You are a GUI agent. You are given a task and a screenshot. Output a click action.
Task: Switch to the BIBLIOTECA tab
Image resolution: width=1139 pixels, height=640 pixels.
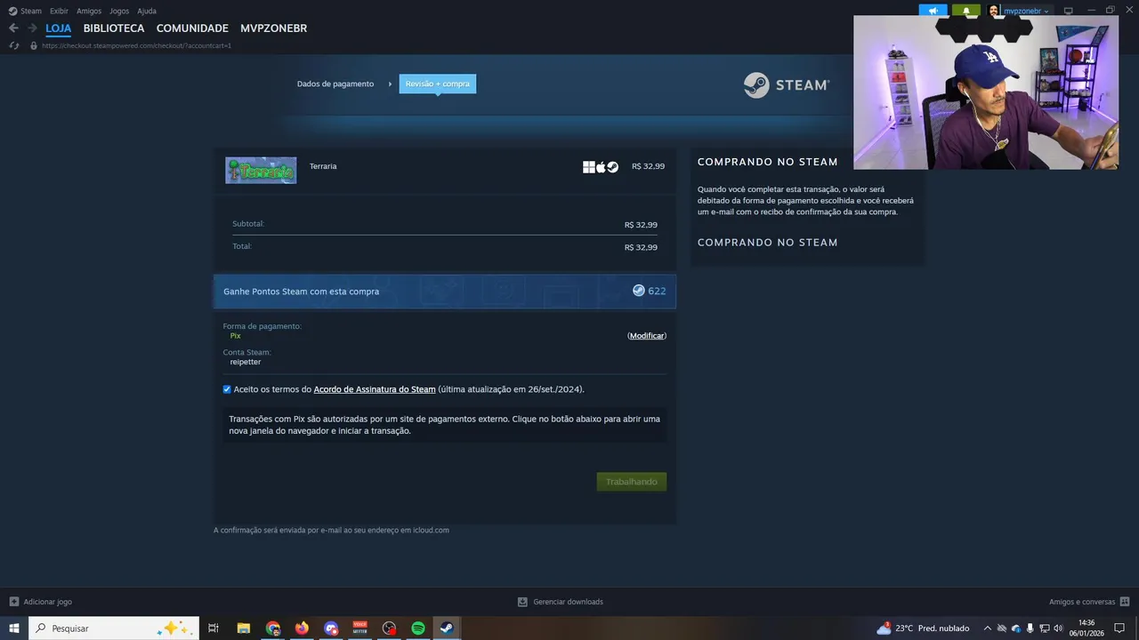coord(114,28)
